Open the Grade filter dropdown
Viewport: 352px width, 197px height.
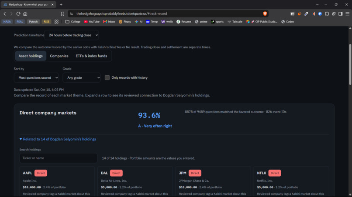pyautogui.click(x=82, y=77)
